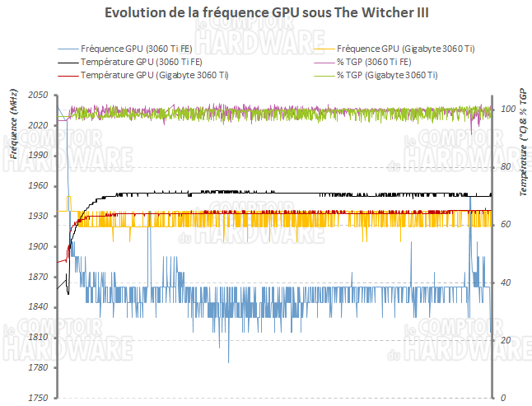Click the Fréquence (MHz) left axis title
The height and width of the screenshot is (406, 532).
point(14,132)
